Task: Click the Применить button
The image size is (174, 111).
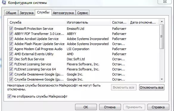Action: point(134,107)
